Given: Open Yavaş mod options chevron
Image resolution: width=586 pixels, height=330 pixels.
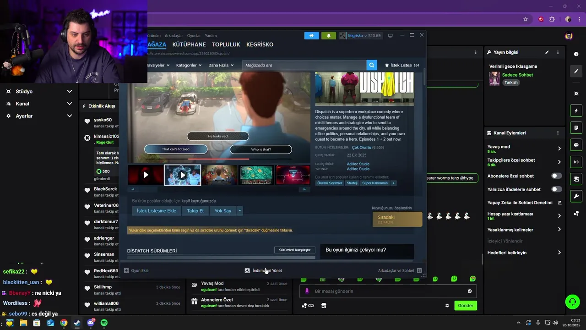Looking at the screenshot, I should [559, 148].
